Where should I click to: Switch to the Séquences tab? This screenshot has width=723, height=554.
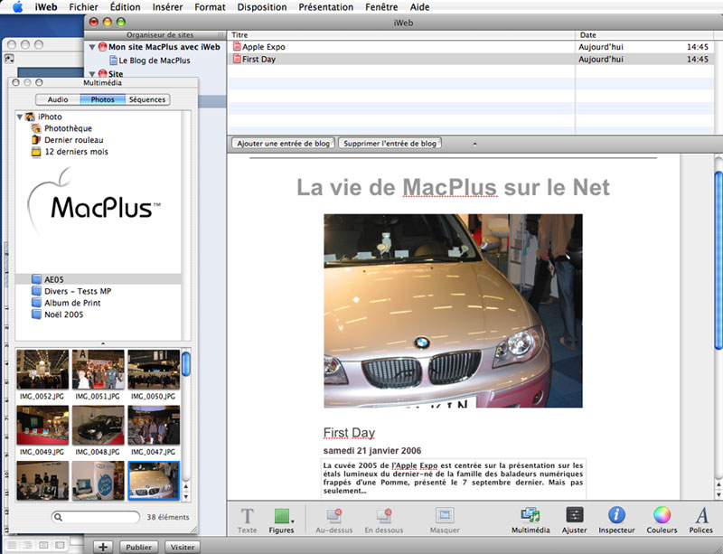147,99
